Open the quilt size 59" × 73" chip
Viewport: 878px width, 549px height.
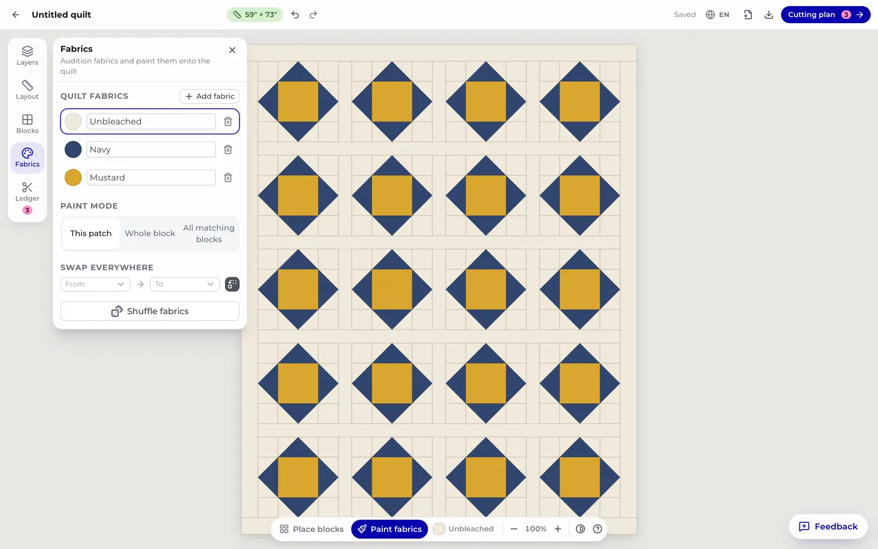click(255, 15)
